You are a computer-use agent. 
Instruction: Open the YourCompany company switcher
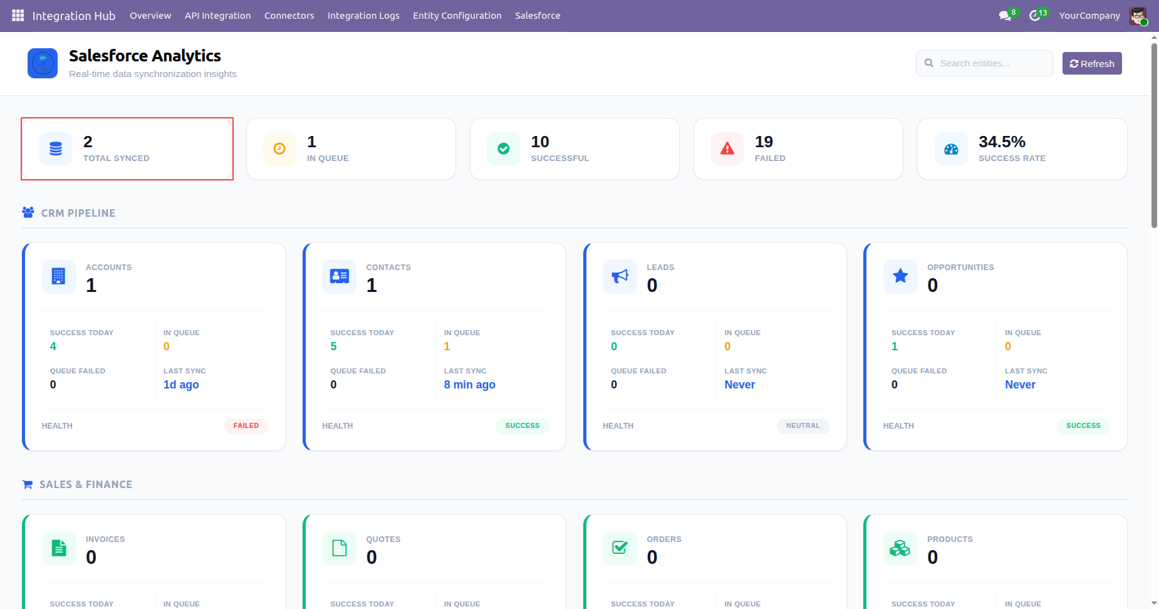click(x=1089, y=16)
